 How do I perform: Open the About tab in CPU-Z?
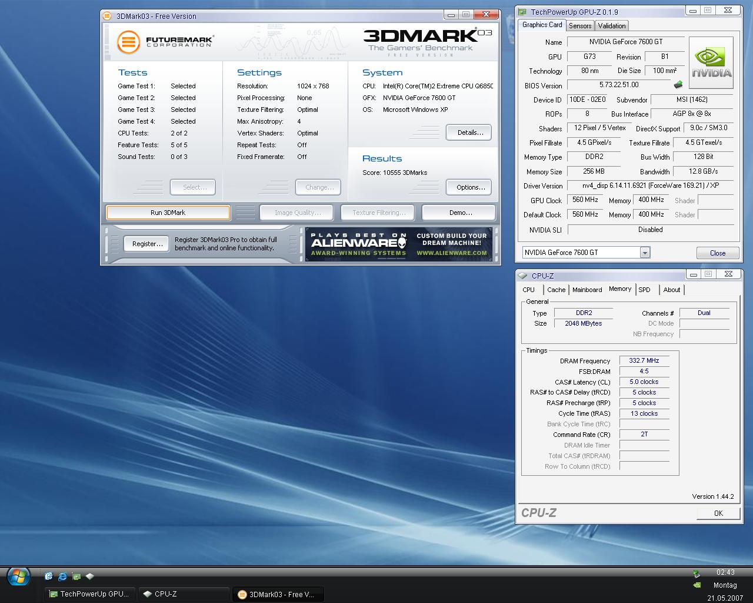click(x=672, y=290)
